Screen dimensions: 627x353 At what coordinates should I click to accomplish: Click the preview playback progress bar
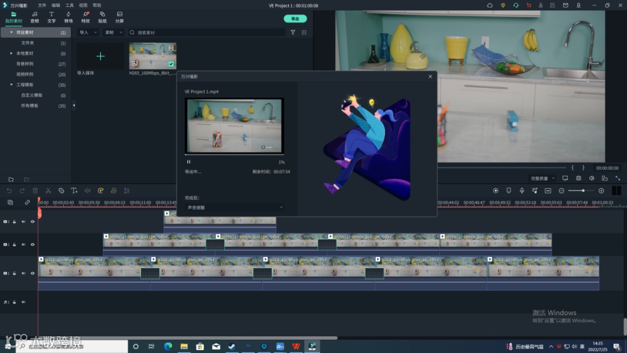pos(502,168)
